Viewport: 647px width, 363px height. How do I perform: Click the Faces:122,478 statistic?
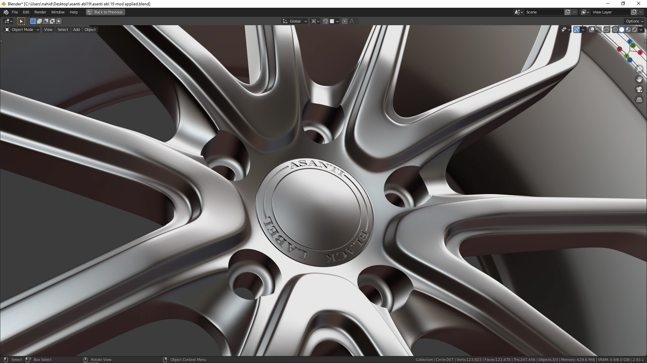point(497,360)
